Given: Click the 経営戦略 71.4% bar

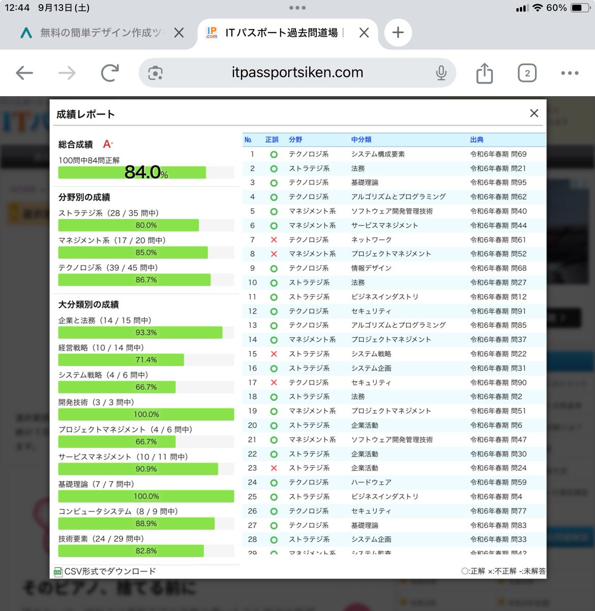Looking at the screenshot, I should pos(146,360).
